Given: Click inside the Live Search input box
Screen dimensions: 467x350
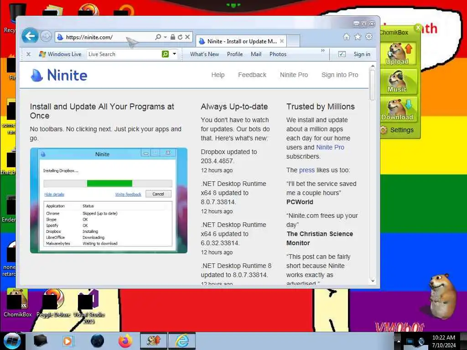Looking at the screenshot, I should 124,54.
